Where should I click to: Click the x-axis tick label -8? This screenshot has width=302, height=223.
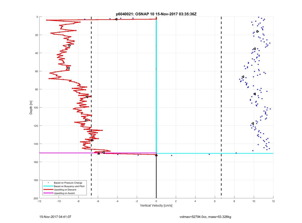click(78, 201)
